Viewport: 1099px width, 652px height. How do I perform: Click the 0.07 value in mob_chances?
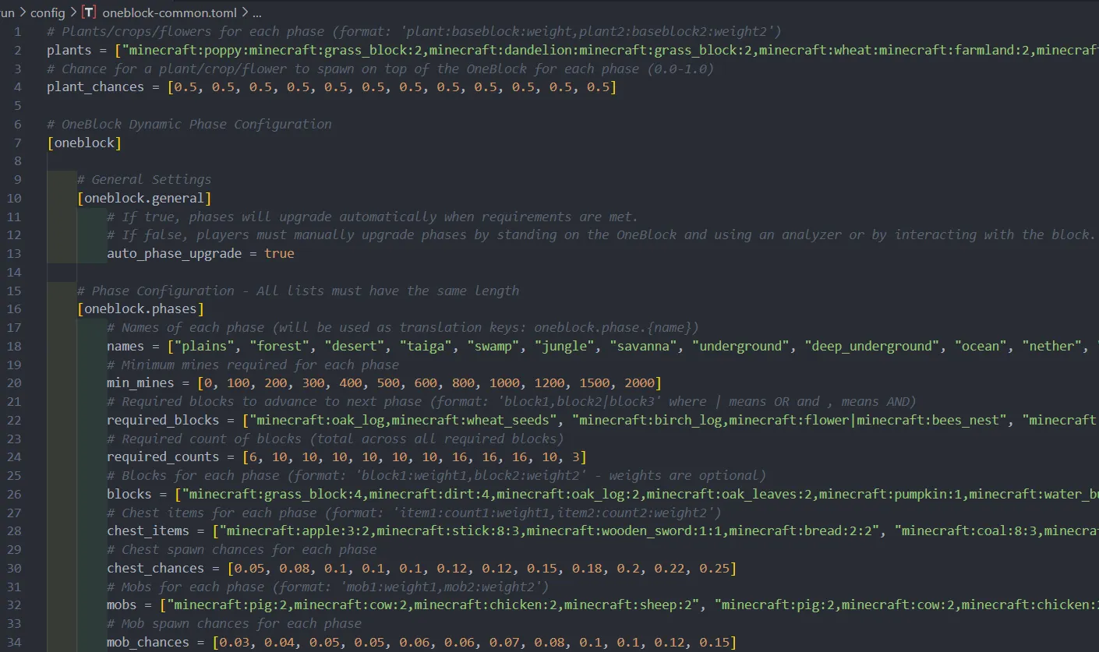[504, 643]
